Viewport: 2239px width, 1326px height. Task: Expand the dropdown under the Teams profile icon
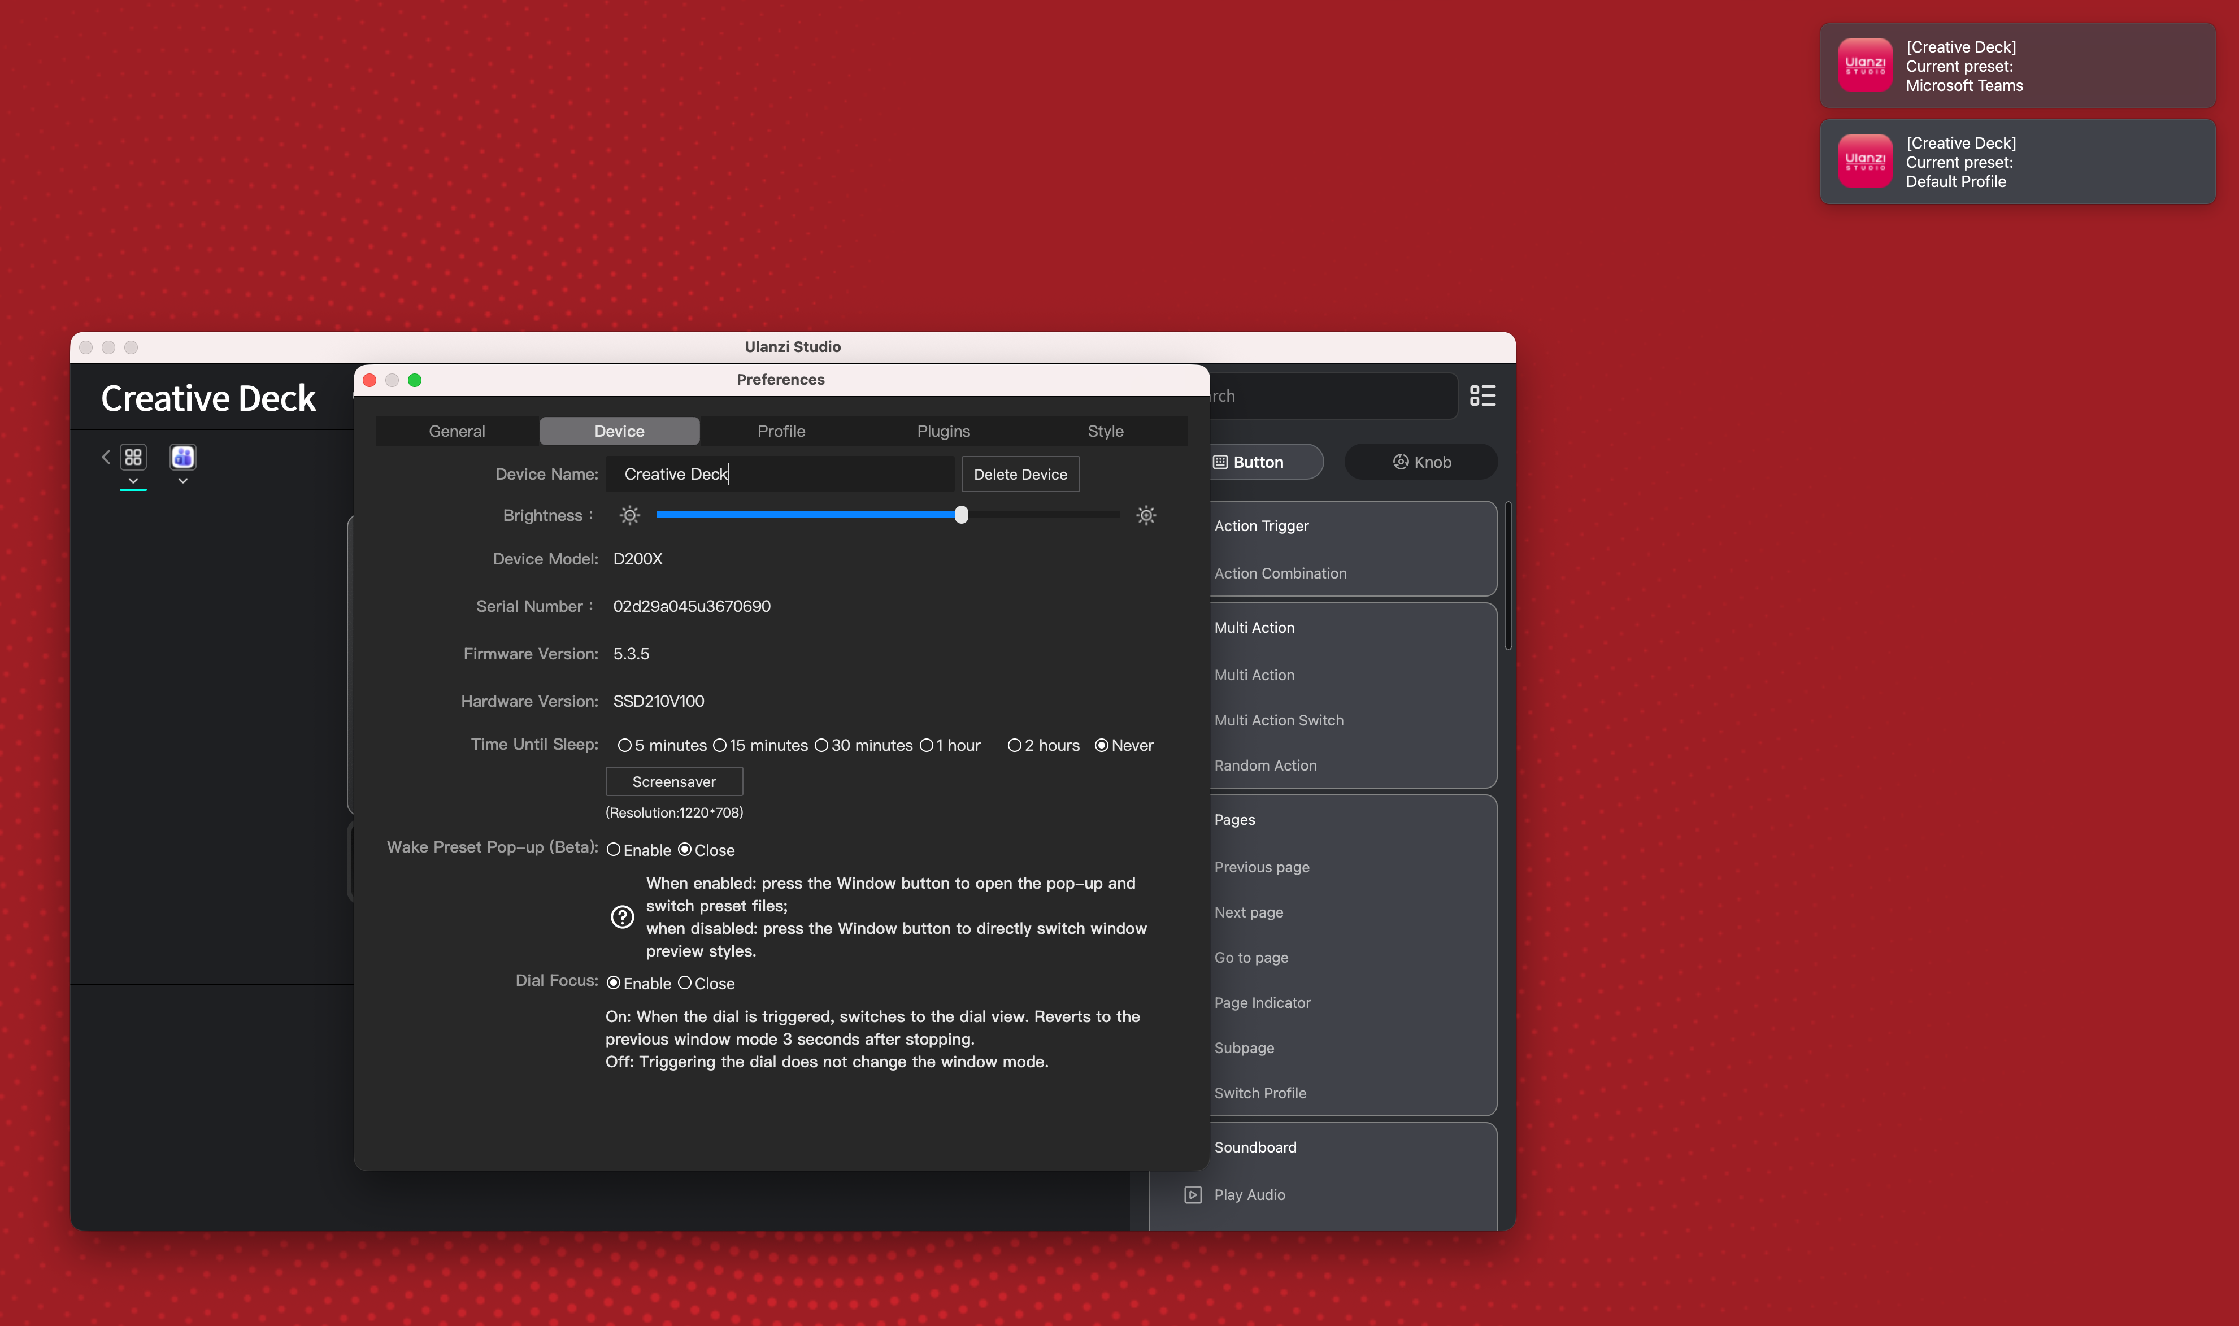tap(183, 481)
